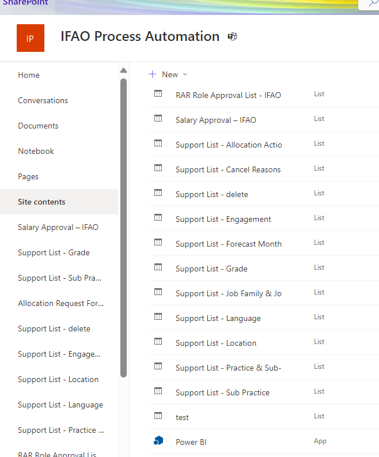Click the Power BI app icon

point(158,441)
